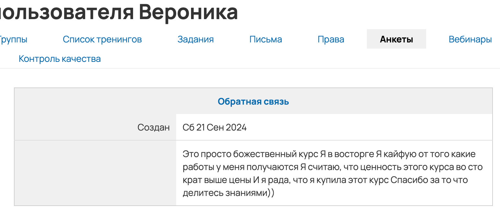Image resolution: width=500 pixels, height=217 pixels.
Task: Switch to the Контроль качества tab
Action: 60,59
